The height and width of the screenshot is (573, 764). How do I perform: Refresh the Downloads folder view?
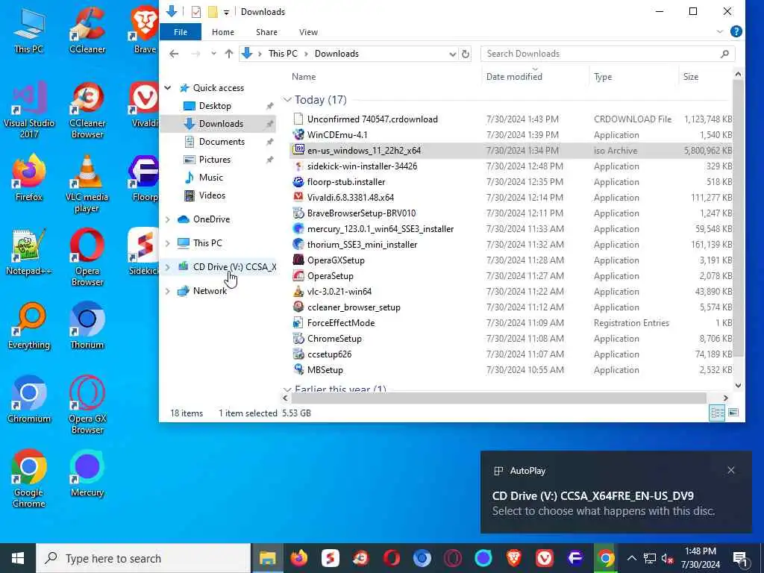pos(466,54)
